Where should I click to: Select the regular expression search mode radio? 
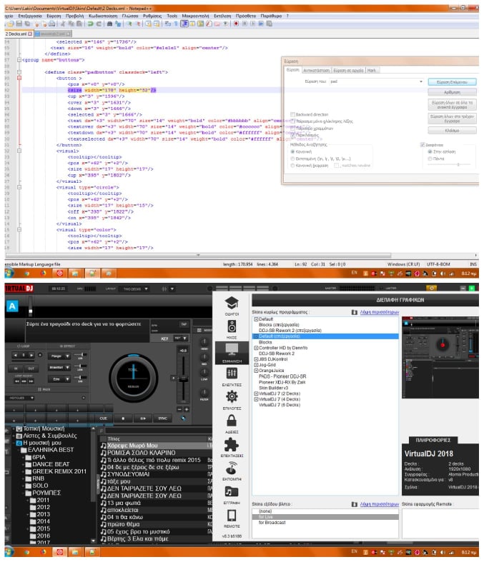293,165
